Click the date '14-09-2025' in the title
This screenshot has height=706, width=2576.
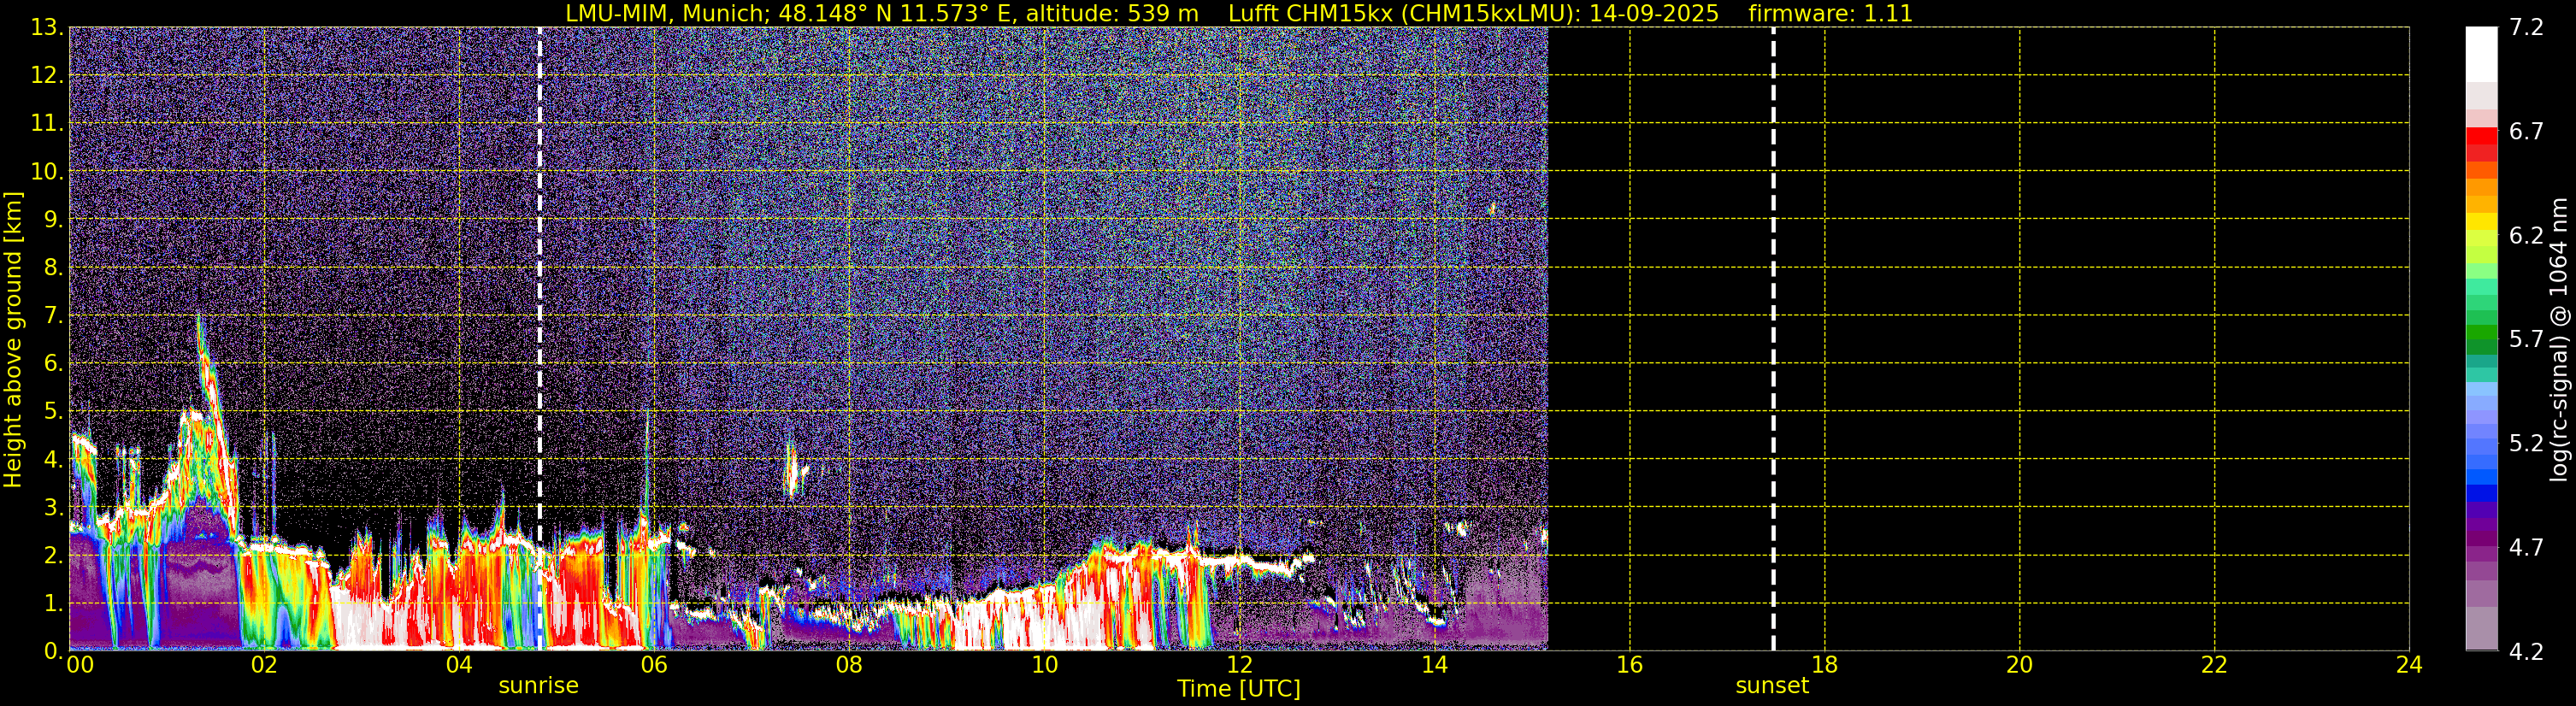(1654, 14)
